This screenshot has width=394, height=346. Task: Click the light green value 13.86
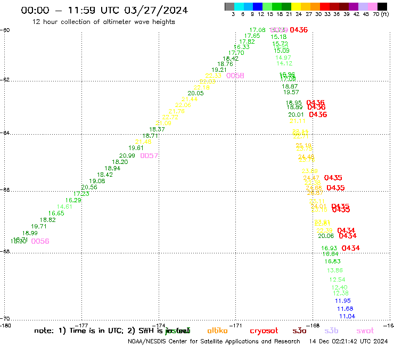coord(335,270)
